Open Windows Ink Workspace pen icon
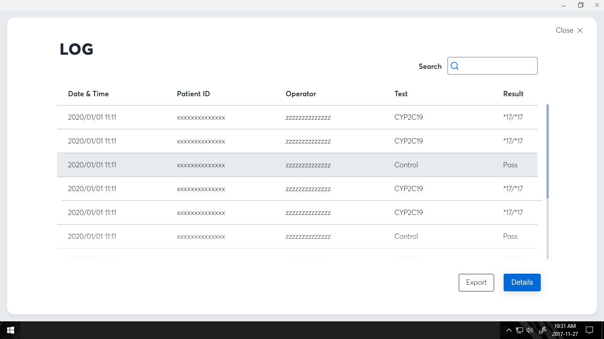The width and height of the screenshot is (604, 339). (543, 330)
